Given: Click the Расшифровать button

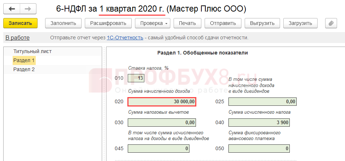Looking at the screenshot, I should pos(108,23).
